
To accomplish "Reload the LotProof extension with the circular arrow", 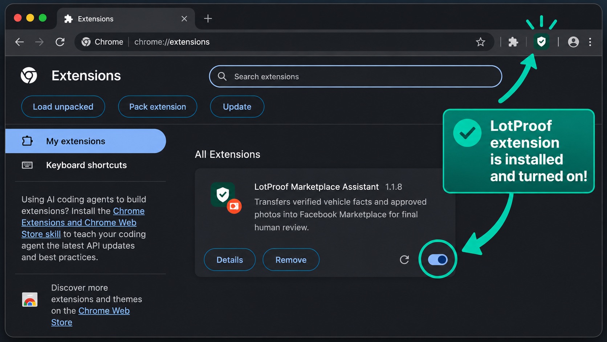I will 404,259.
